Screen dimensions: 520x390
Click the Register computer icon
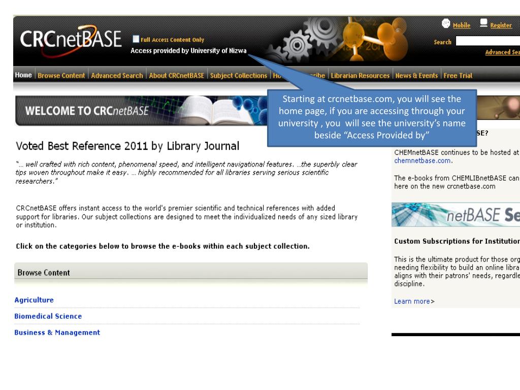pyautogui.click(x=483, y=23)
